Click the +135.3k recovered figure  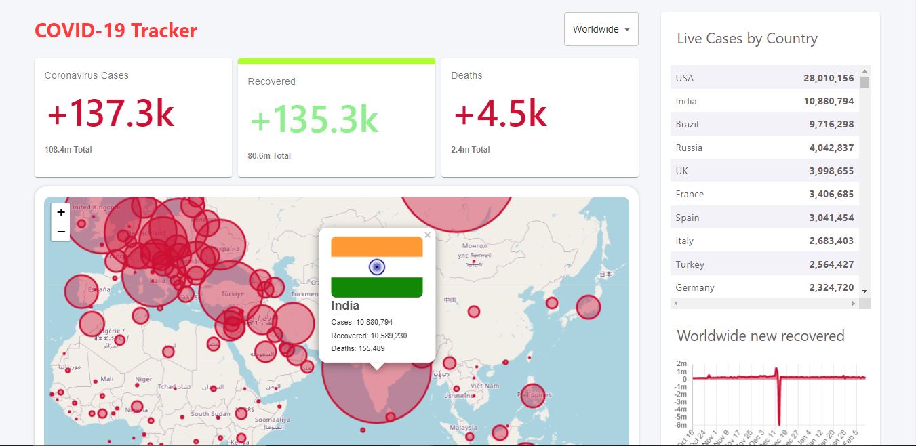tap(315, 119)
